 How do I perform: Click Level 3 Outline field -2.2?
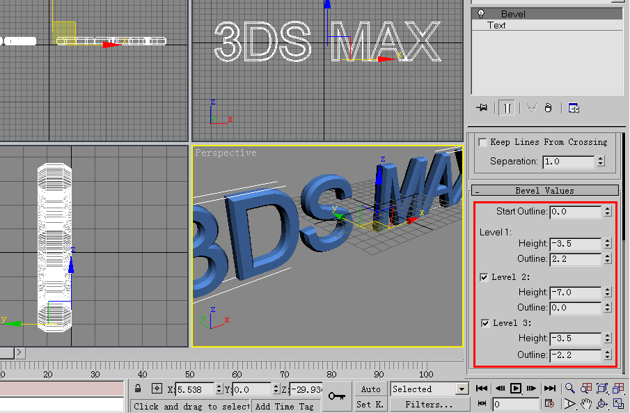tap(576, 354)
